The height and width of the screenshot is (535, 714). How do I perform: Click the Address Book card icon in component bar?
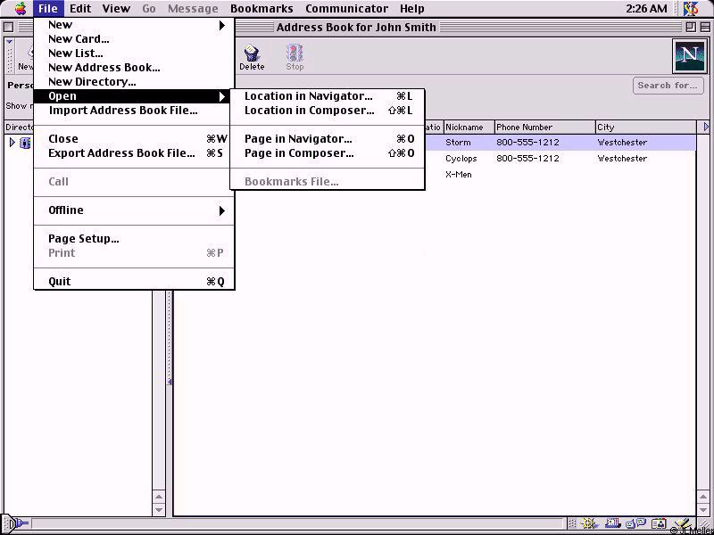[658, 524]
